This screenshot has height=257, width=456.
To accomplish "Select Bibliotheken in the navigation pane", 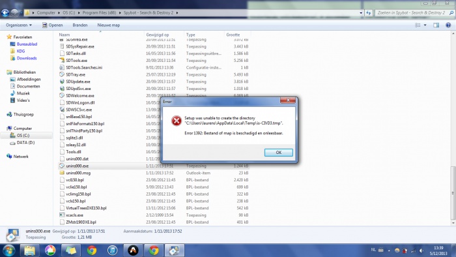I will click(x=25, y=72).
